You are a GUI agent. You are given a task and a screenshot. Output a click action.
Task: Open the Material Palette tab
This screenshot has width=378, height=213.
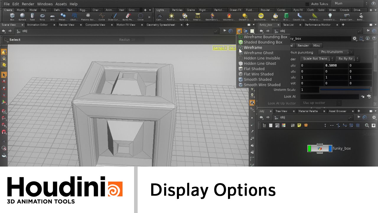[308, 111]
